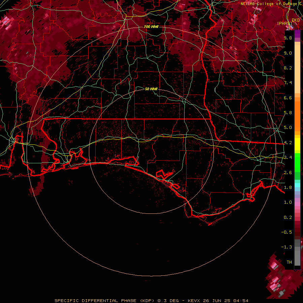The height and width of the screenshot is (303, 303).
Task: Select the 2.6 value on the color scale
Action: (288, 173)
